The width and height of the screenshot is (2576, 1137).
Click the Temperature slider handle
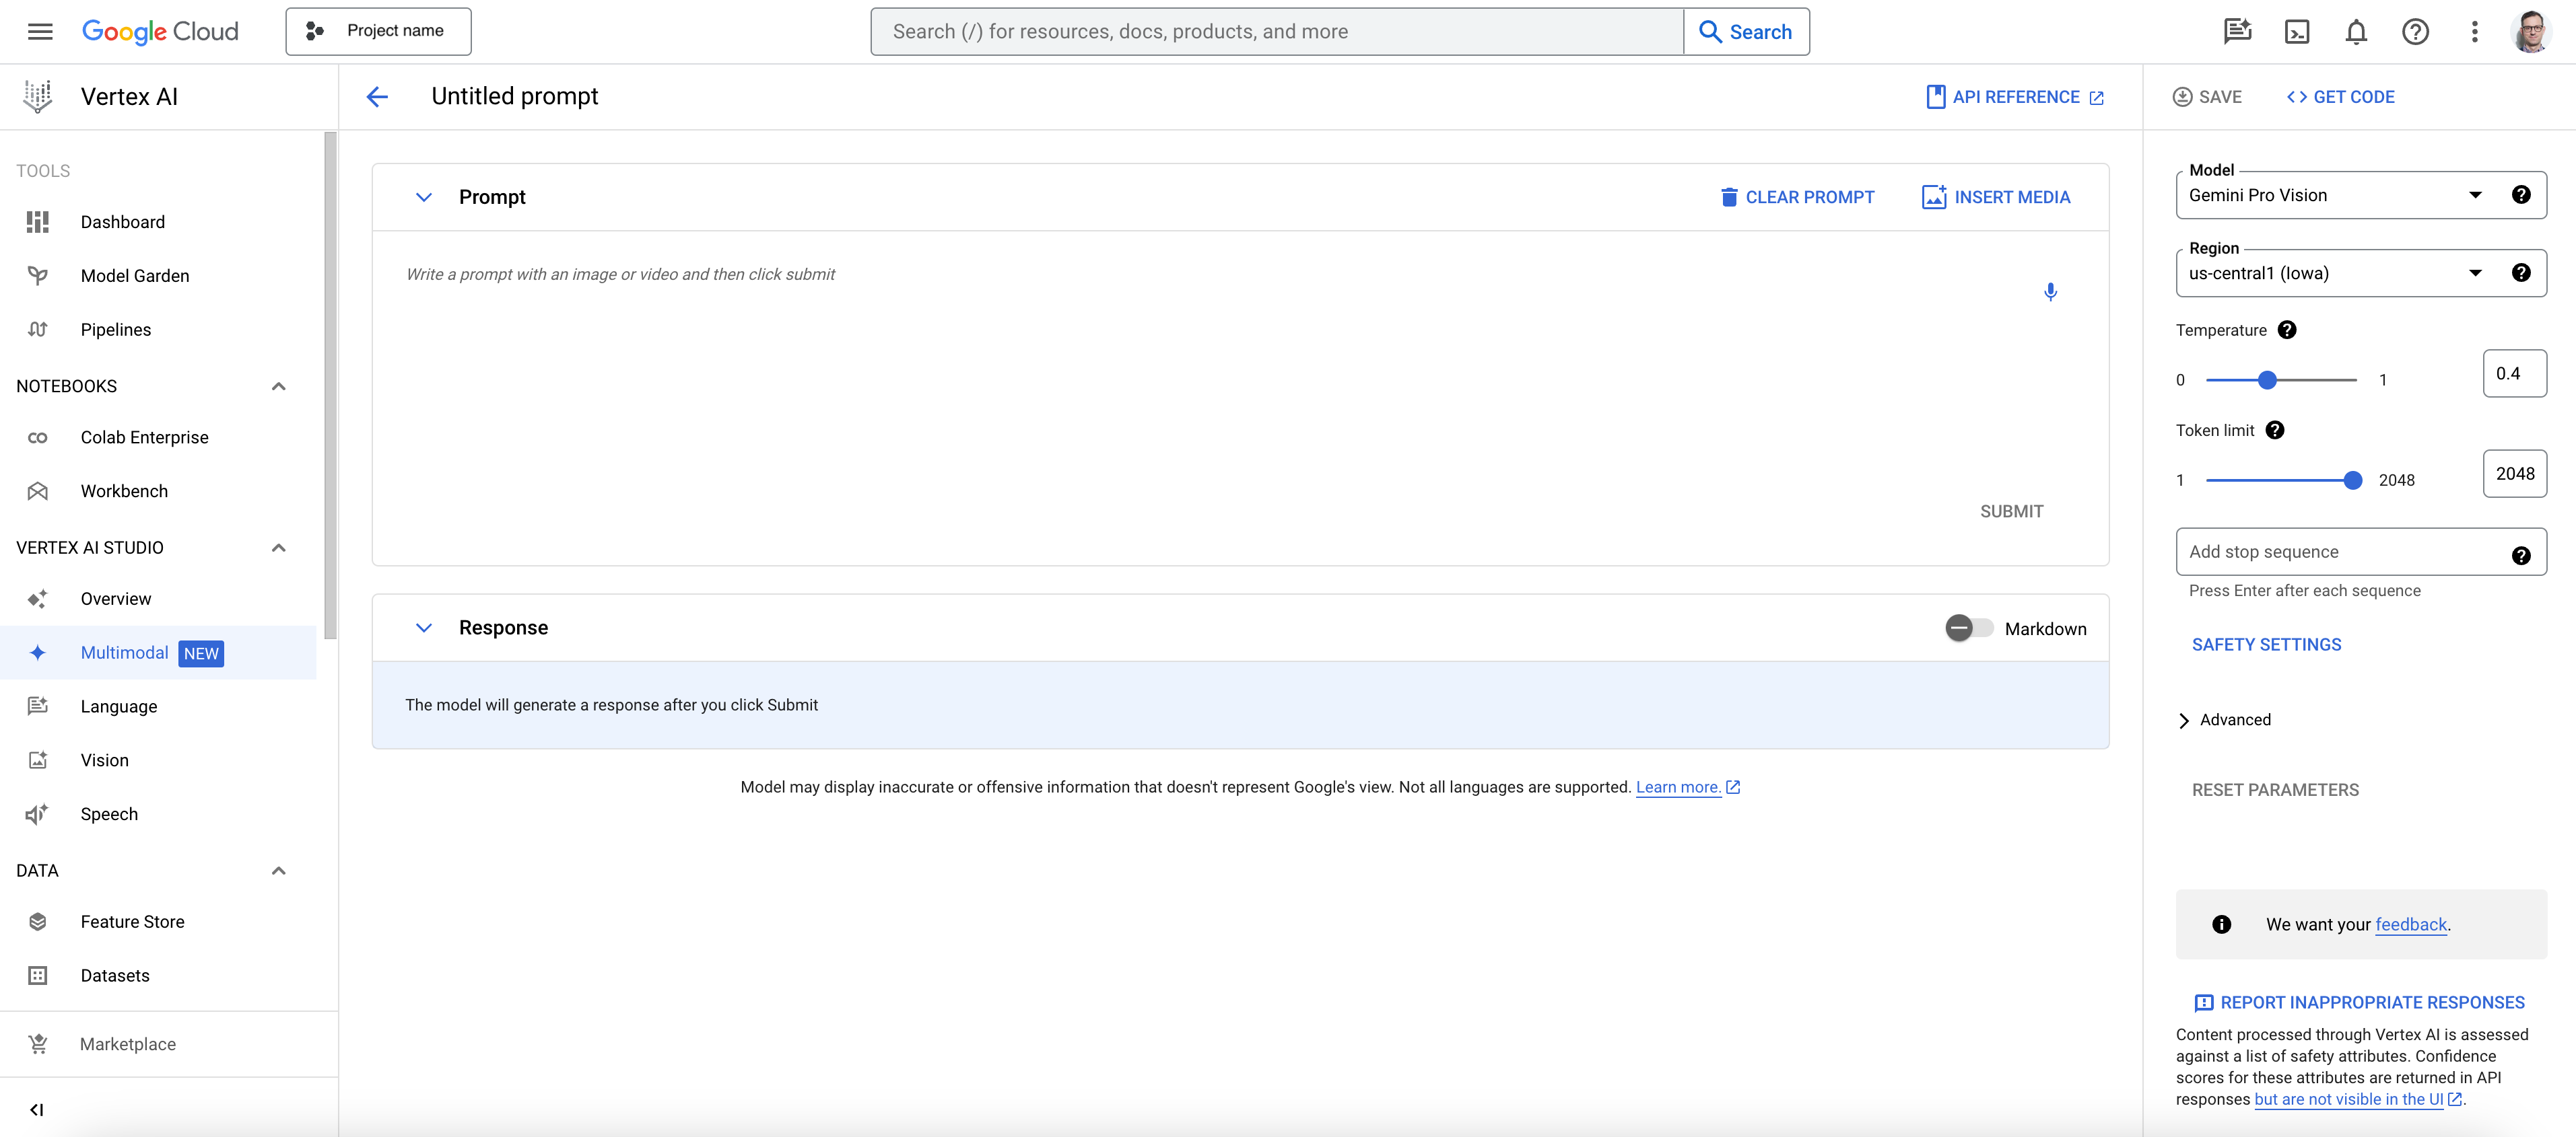tap(2267, 381)
